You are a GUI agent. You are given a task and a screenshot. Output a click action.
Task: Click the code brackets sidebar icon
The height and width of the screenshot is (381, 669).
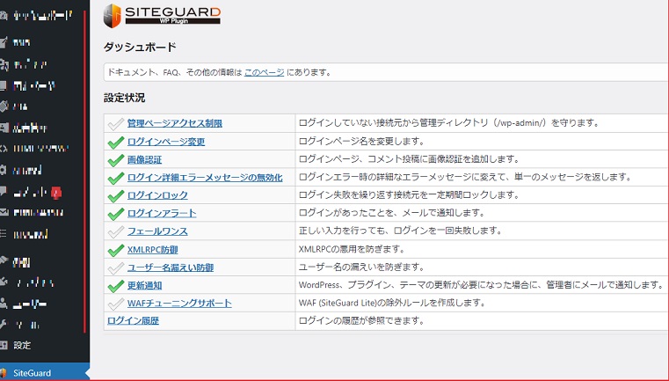click(x=4, y=148)
